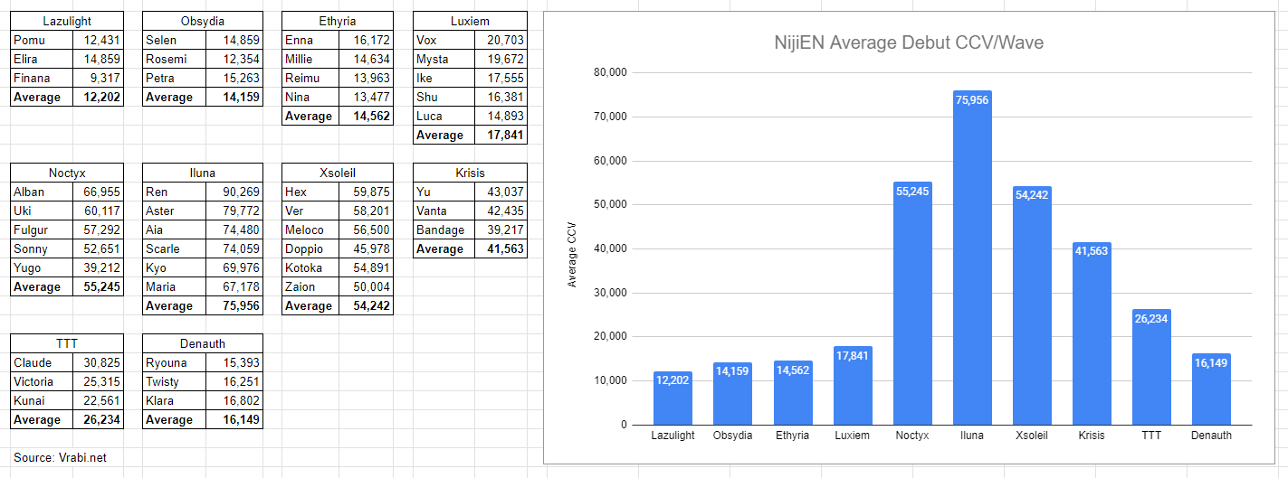Select the chart title NijiEN Average Debut CCV/Wave
This screenshot has height=478, width=1288.
pos(910,42)
